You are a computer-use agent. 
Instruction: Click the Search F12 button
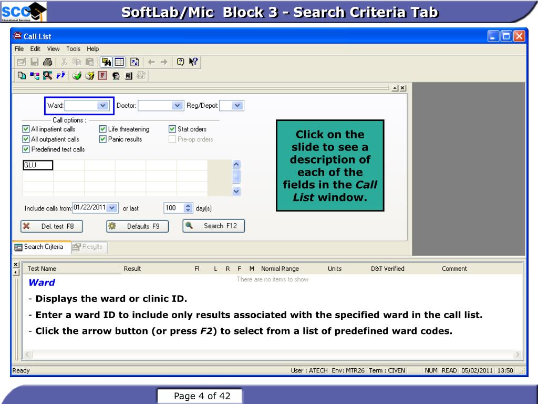(x=214, y=226)
